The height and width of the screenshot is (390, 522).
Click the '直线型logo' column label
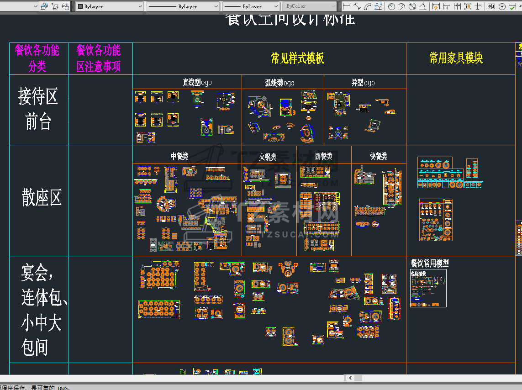tap(197, 82)
